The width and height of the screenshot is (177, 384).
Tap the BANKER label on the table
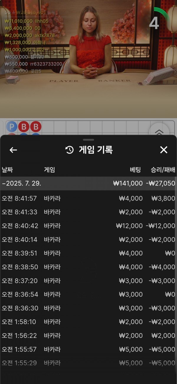(114, 81)
